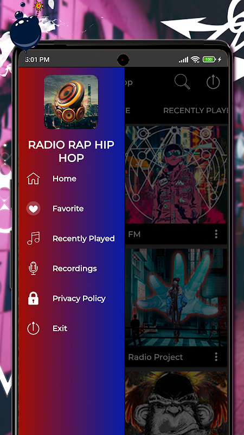This screenshot has width=244, height=435.
Task: Tap the padlock Privacy Policy icon
Action: pos(33,298)
